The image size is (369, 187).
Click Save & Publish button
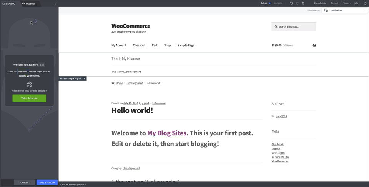(47, 182)
